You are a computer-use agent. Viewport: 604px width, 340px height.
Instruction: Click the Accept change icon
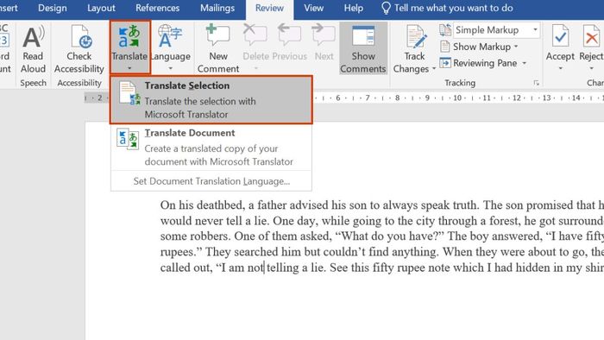tap(560, 36)
